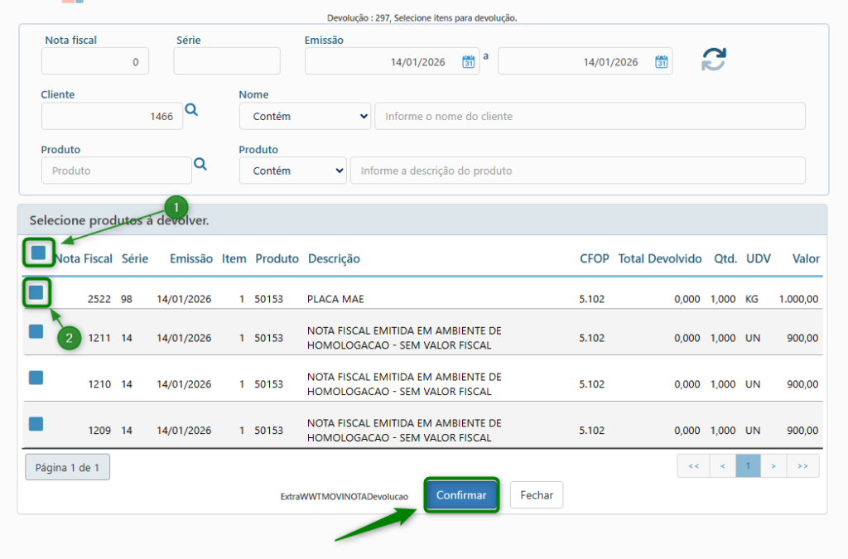Click the Fechar button

click(537, 495)
